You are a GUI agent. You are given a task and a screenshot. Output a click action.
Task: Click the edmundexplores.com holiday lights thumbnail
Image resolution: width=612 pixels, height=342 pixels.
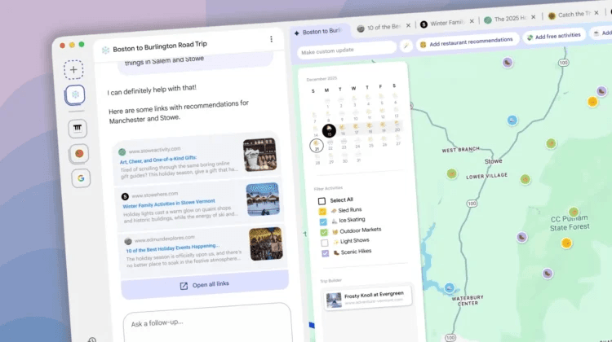pos(266,243)
